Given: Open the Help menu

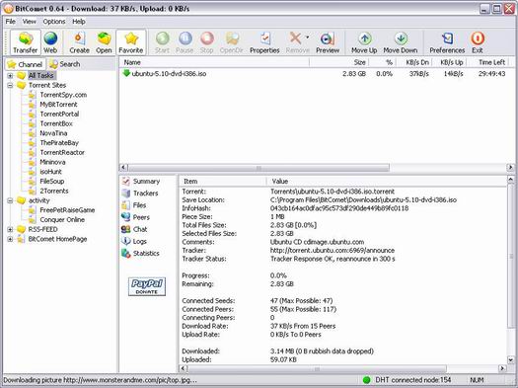Looking at the screenshot, I should tap(79, 22).
